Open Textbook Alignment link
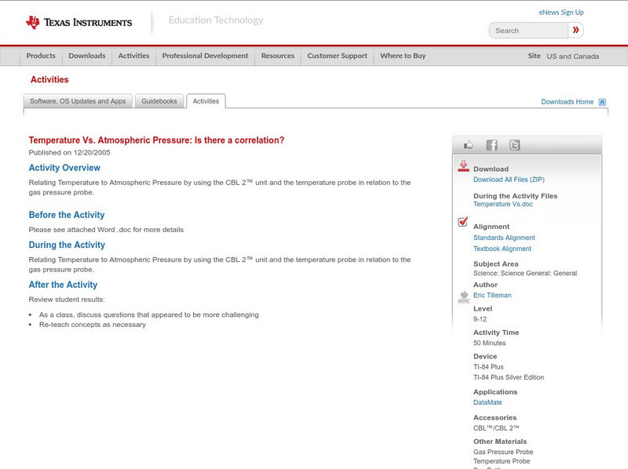The height and width of the screenshot is (469, 628). pos(502,249)
